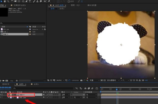Select the Rotation tool
158x104 pixels.
[x=12, y=1]
